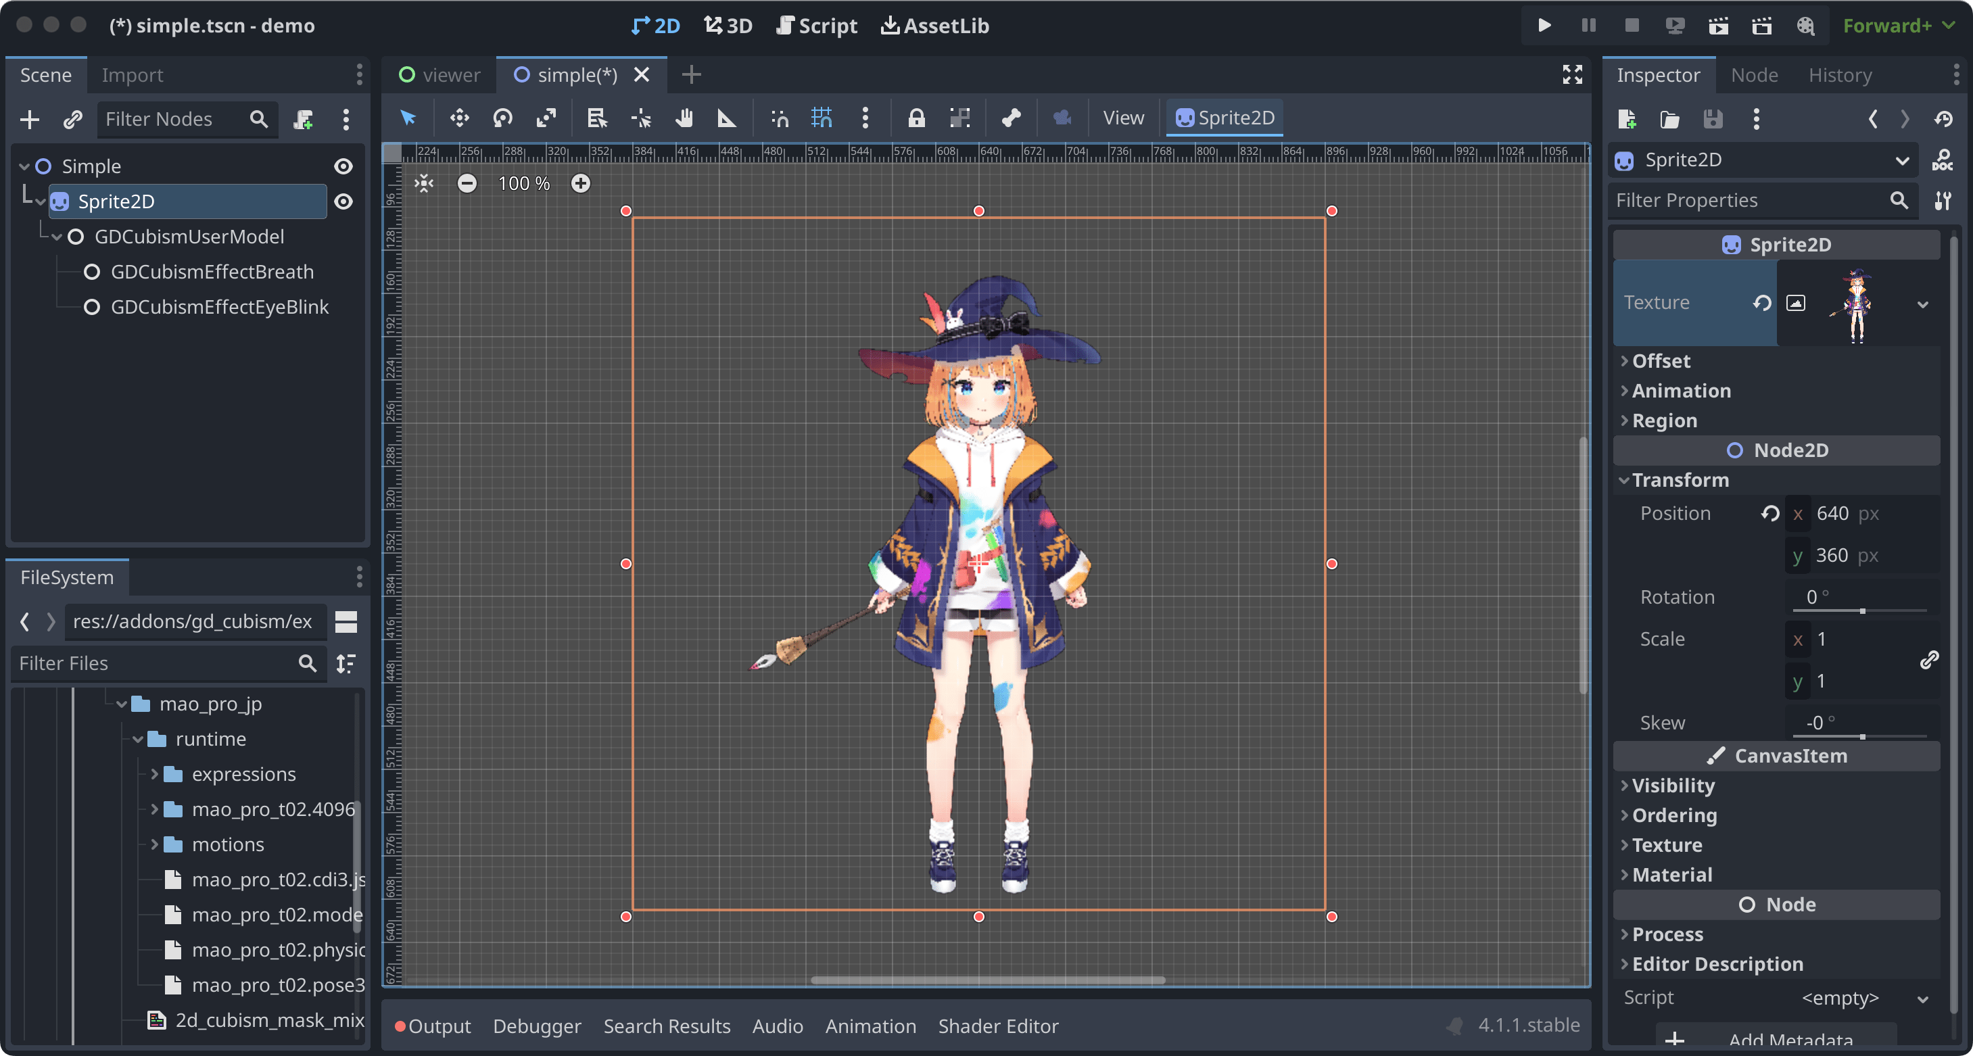Click the zoom-out minus icon
This screenshot has width=1973, height=1056.
(x=467, y=184)
